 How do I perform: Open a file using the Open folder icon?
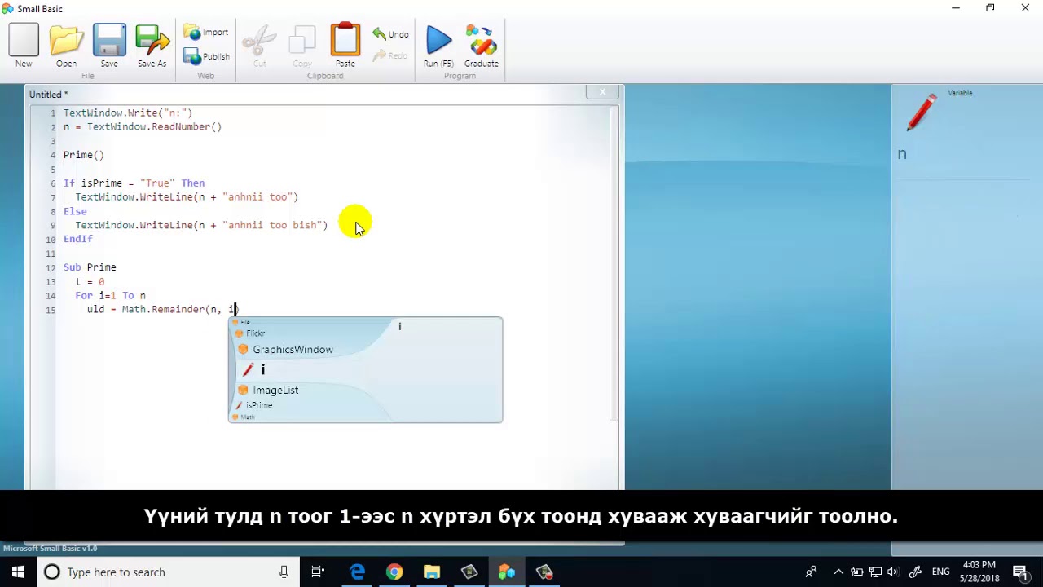coord(66,45)
